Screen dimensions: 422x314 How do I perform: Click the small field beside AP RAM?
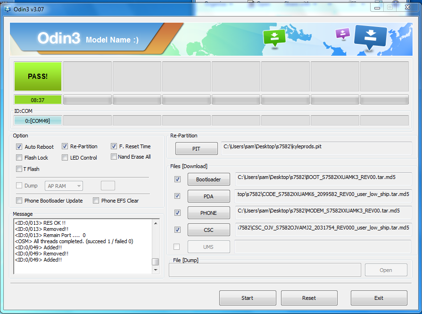(108, 186)
